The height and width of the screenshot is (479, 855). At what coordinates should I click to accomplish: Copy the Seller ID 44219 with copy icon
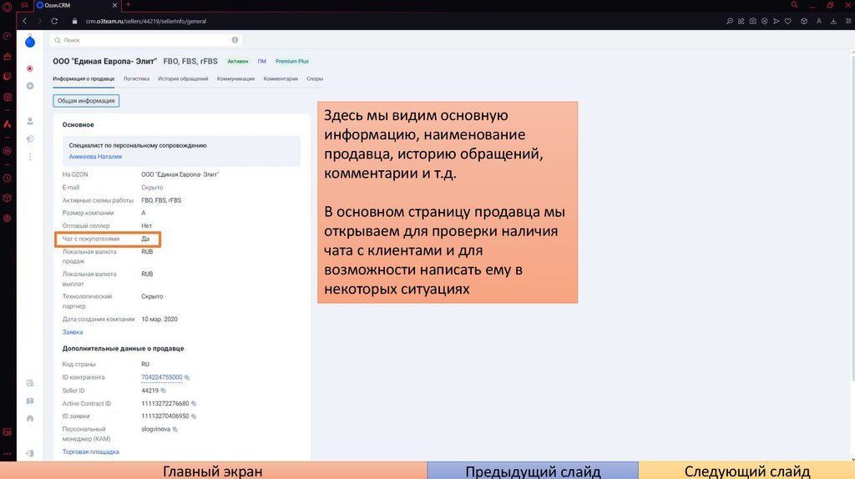click(x=163, y=391)
